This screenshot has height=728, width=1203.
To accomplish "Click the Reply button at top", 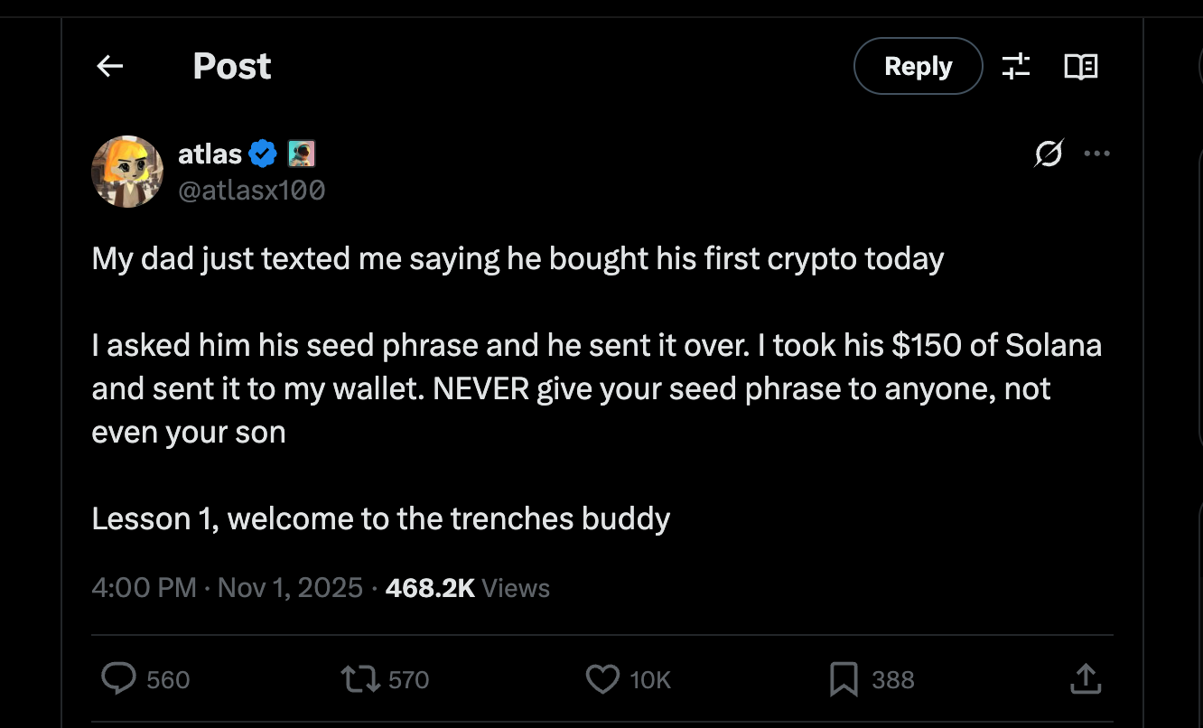I will [x=918, y=66].
